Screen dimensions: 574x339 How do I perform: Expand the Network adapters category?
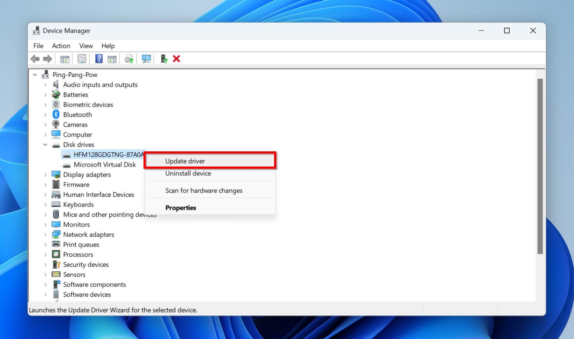click(45, 234)
